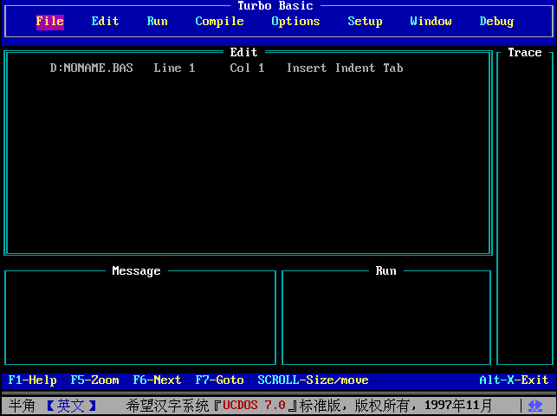This screenshot has width=557, height=416.
Task: Click the 半角 half-width indicator
Action: pos(22,406)
